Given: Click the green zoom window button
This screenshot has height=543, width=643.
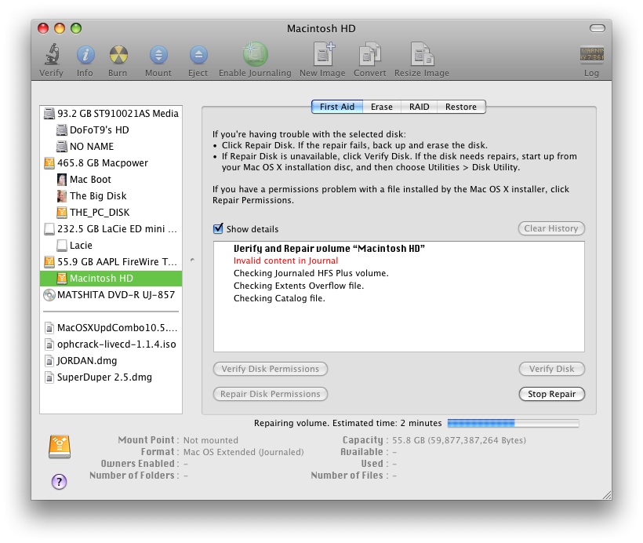Looking at the screenshot, I should [76, 28].
